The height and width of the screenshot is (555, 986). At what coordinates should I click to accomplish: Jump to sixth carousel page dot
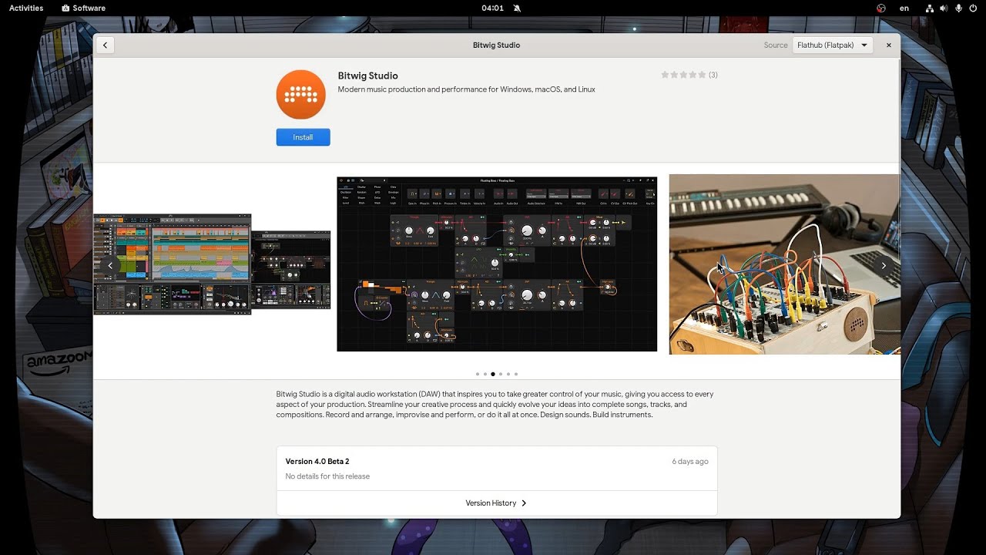516,374
